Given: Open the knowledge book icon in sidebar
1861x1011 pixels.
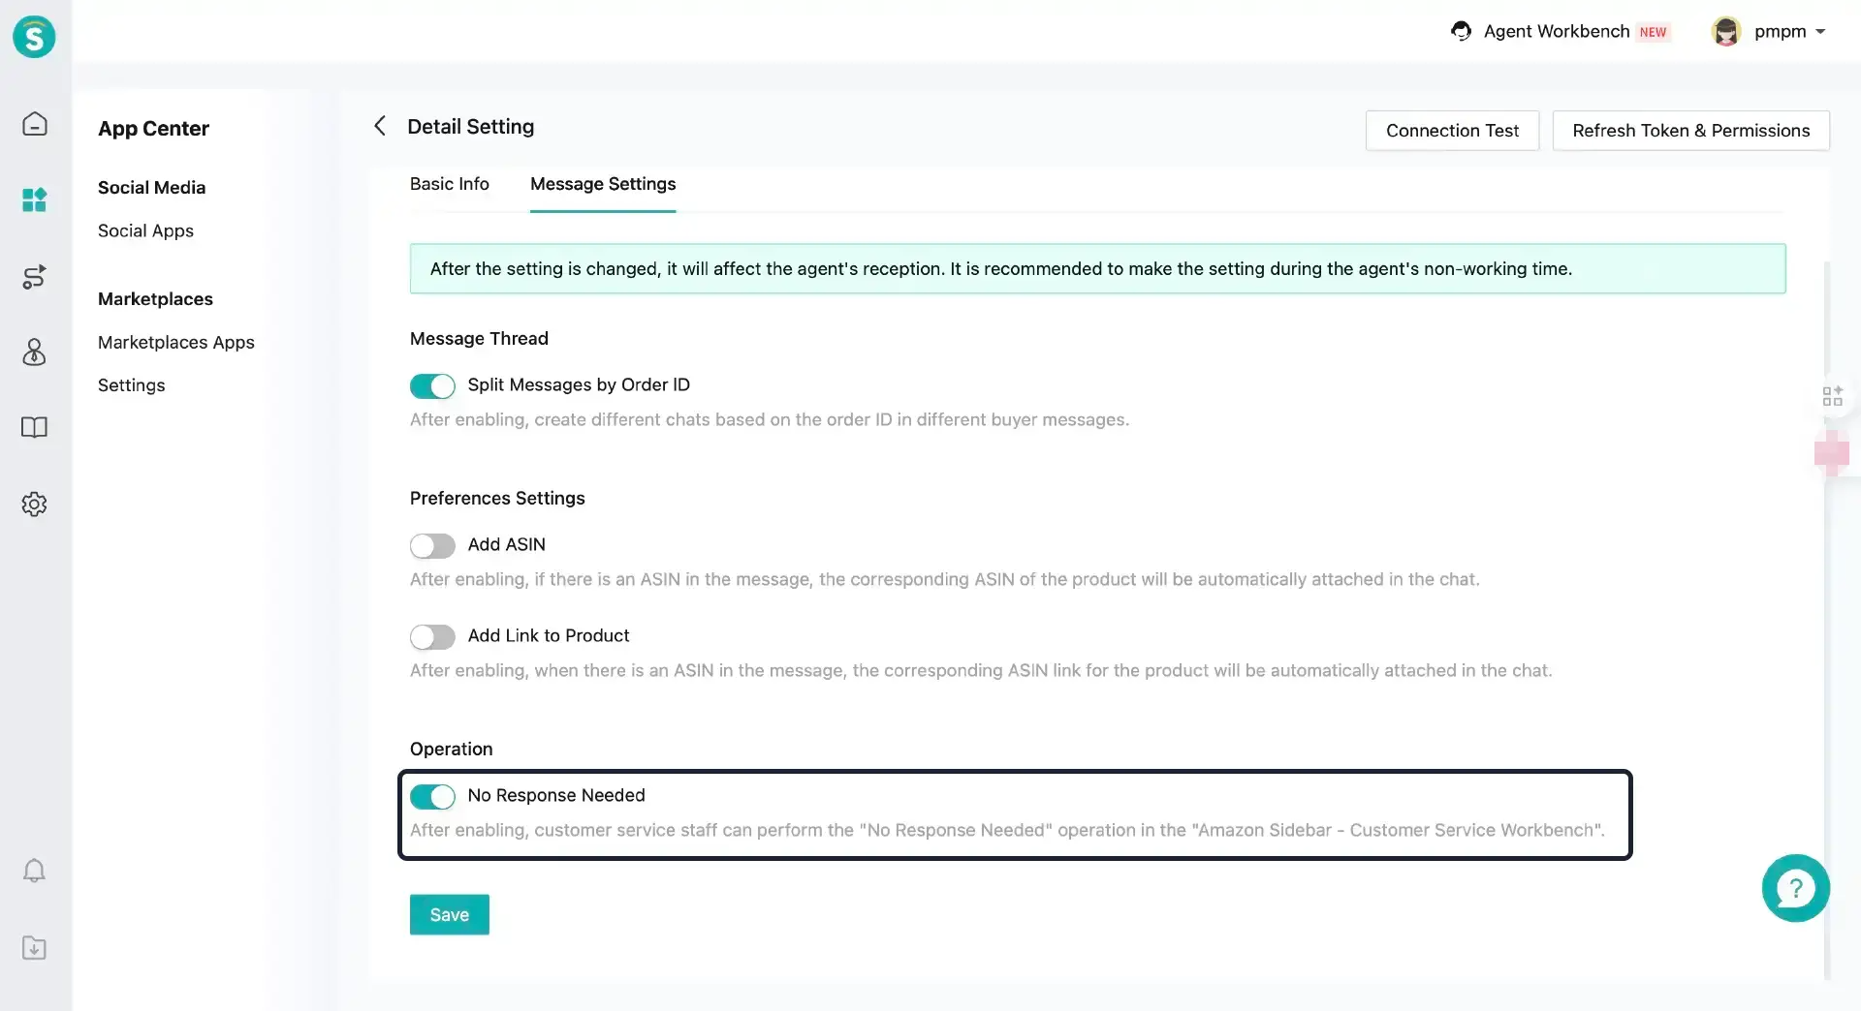Looking at the screenshot, I should [34, 427].
